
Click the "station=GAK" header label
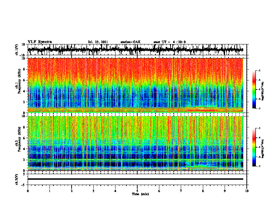pyautogui.click(x=131, y=42)
